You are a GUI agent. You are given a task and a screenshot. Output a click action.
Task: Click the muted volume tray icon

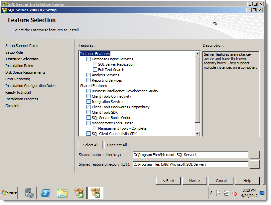click(x=234, y=193)
